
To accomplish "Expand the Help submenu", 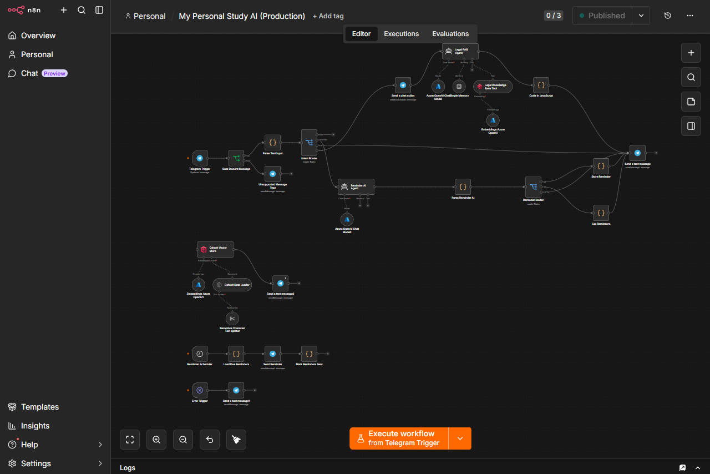I will pyautogui.click(x=55, y=445).
